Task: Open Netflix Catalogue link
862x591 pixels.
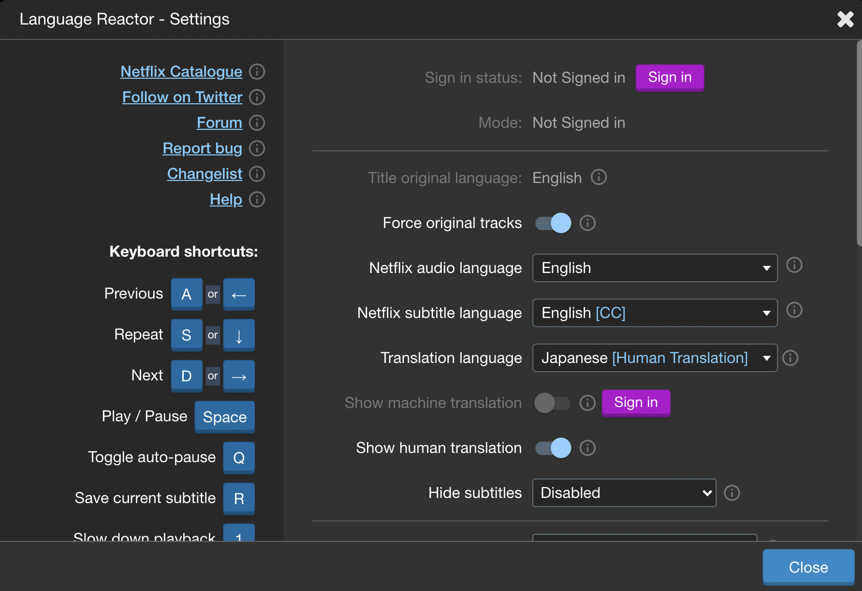Action: pos(181,72)
